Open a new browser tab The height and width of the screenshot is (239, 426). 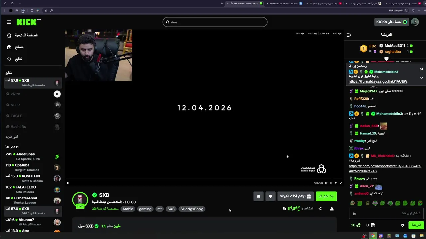[x=222, y=3]
